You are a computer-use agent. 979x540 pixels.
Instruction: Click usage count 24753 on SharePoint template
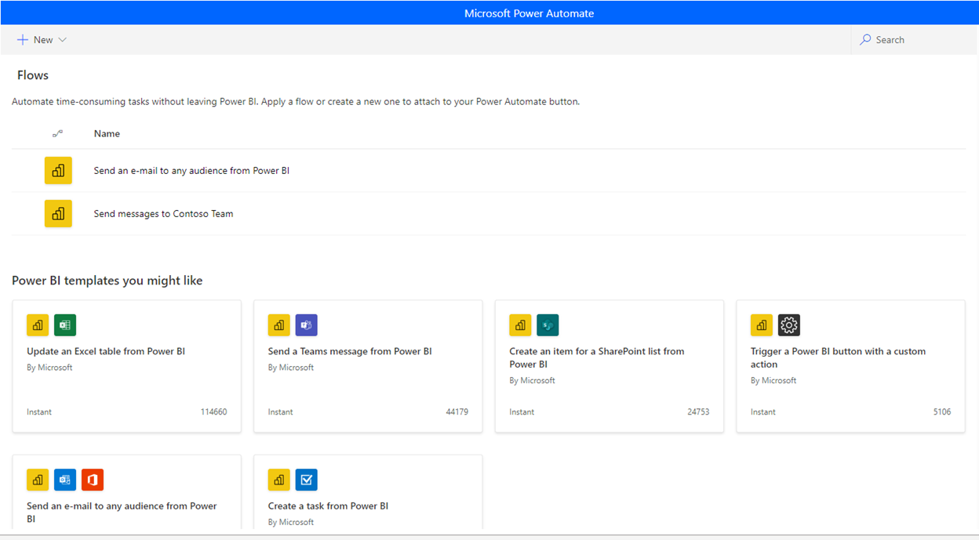coord(698,411)
